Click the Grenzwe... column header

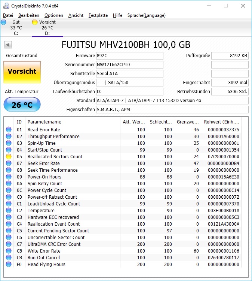click(188, 122)
